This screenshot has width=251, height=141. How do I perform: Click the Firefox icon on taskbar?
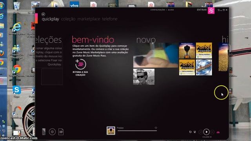click(x=2, y=53)
